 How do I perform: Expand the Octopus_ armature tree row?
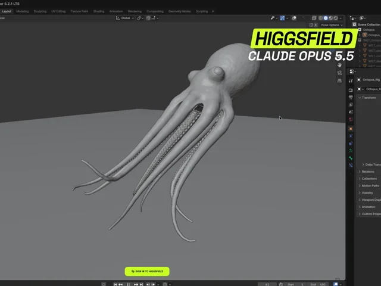tap(360, 35)
